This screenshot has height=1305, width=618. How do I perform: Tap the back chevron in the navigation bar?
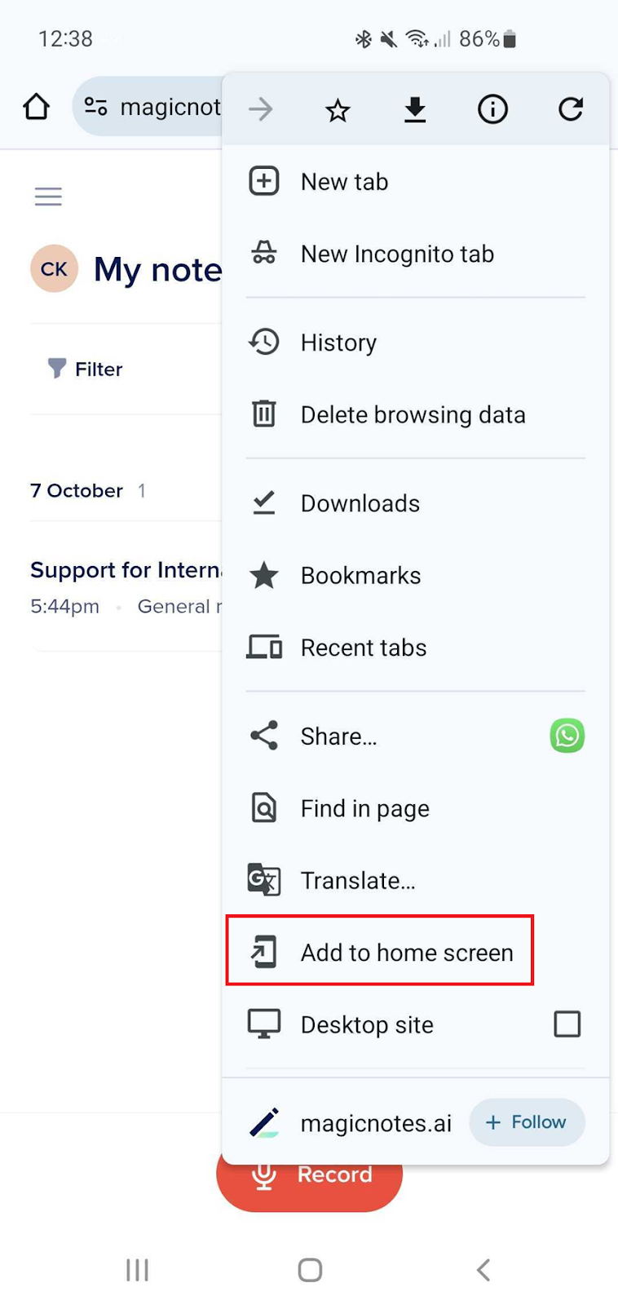(483, 1269)
